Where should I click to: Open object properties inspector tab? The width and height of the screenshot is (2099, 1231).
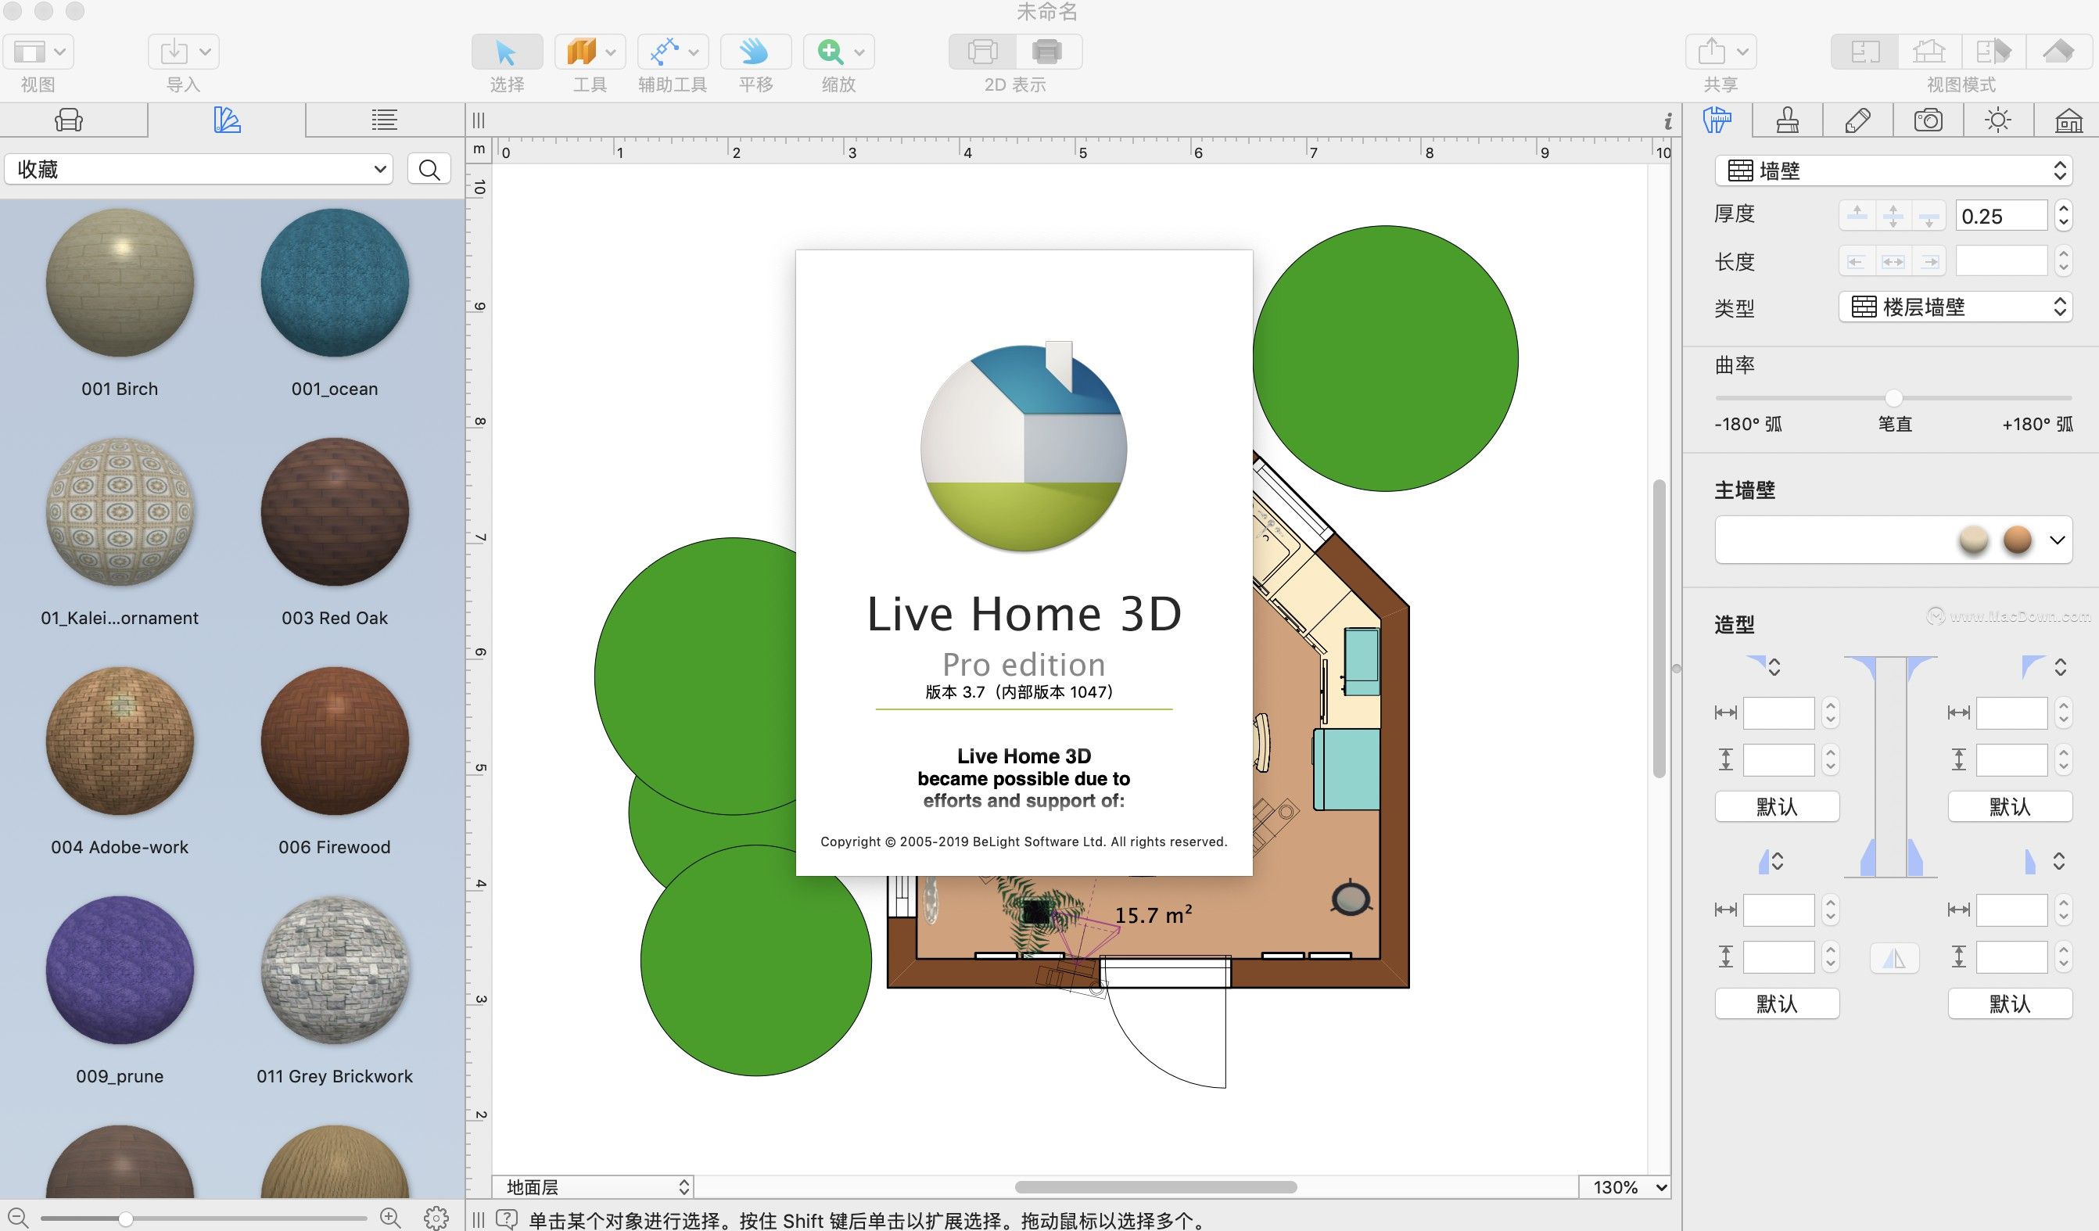coord(1717,120)
